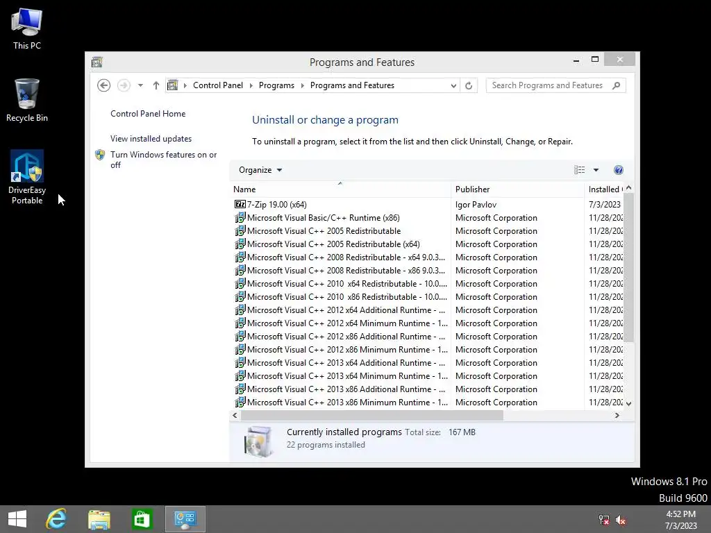Click the horizontal scrollbar thumb
The width and height of the screenshot is (711, 533).
[372, 415]
